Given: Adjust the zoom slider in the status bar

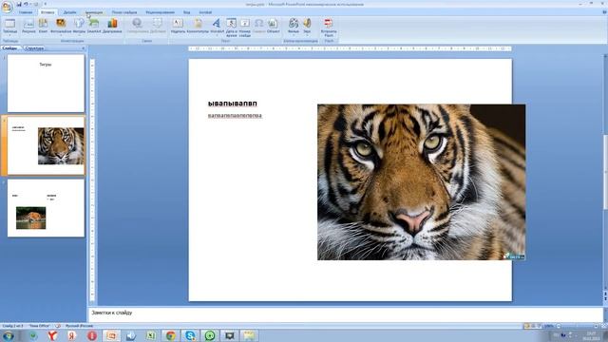Looking at the screenshot, I should [x=578, y=326].
